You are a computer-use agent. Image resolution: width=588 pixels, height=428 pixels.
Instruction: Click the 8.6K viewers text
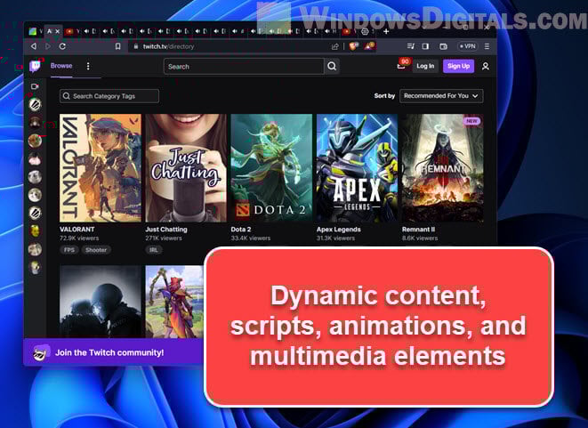tap(420, 238)
